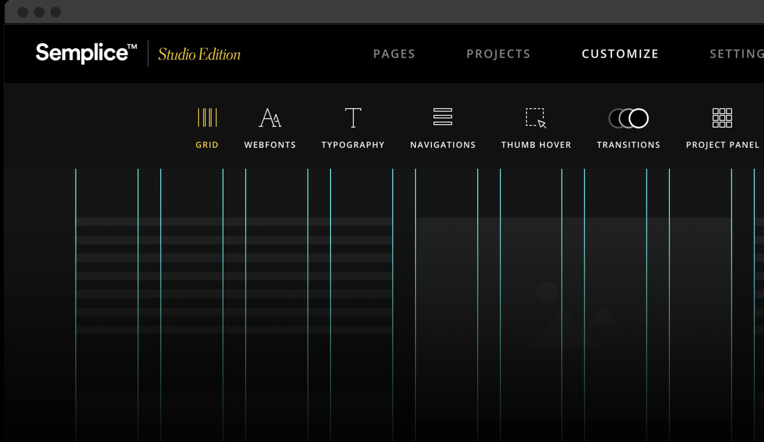Open the Projects menu item
Viewport: 764px width, 442px height.
(498, 54)
